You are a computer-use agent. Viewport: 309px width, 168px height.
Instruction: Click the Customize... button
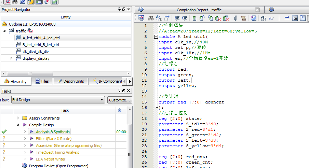(x=120, y=100)
